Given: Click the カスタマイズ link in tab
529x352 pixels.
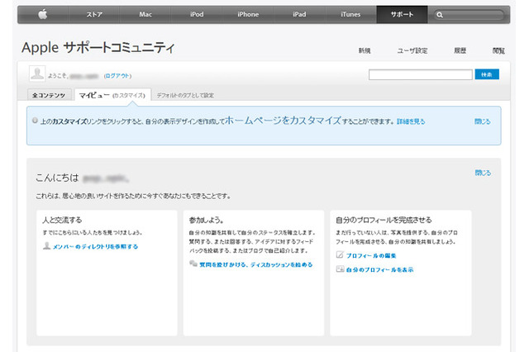Looking at the screenshot, I should [129, 95].
